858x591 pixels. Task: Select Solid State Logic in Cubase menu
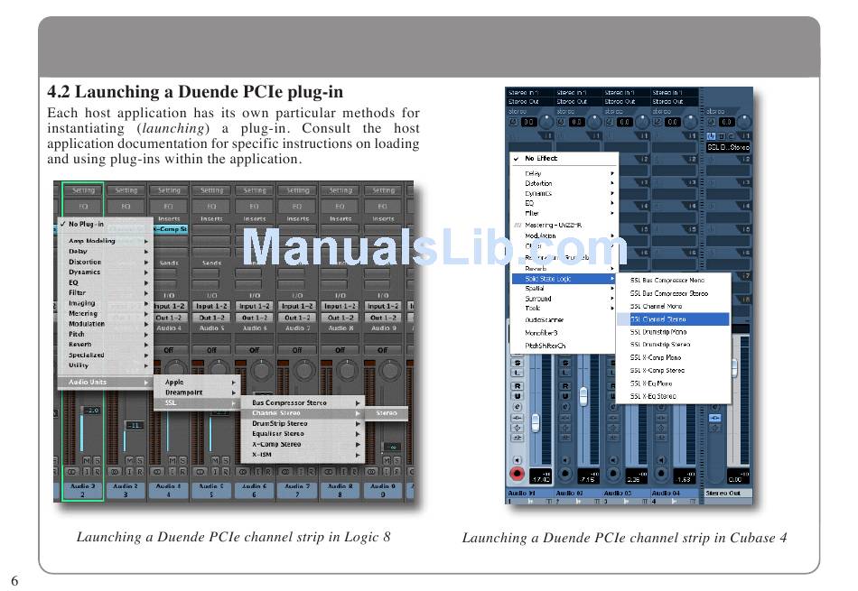(x=564, y=279)
